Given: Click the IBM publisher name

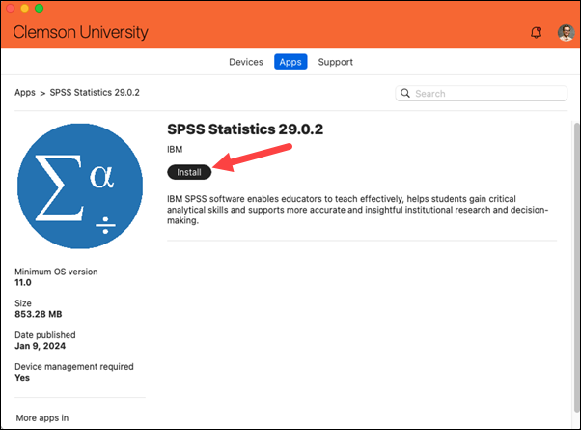Looking at the screenshot, I should [175, 150].
